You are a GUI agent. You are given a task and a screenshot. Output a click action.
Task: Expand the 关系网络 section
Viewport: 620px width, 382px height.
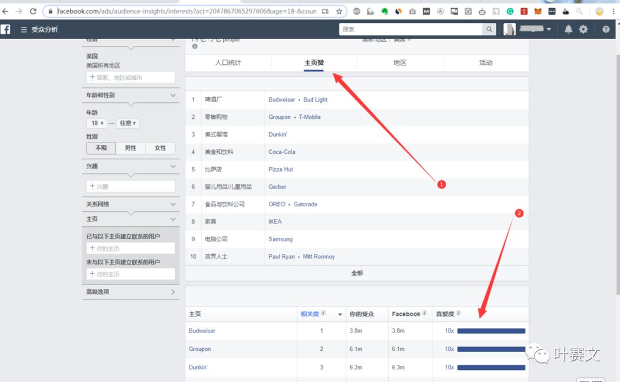point(173,204)
